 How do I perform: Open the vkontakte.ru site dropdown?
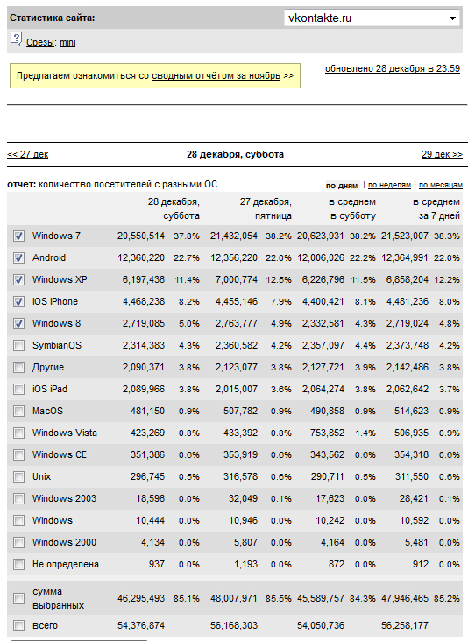372,18
